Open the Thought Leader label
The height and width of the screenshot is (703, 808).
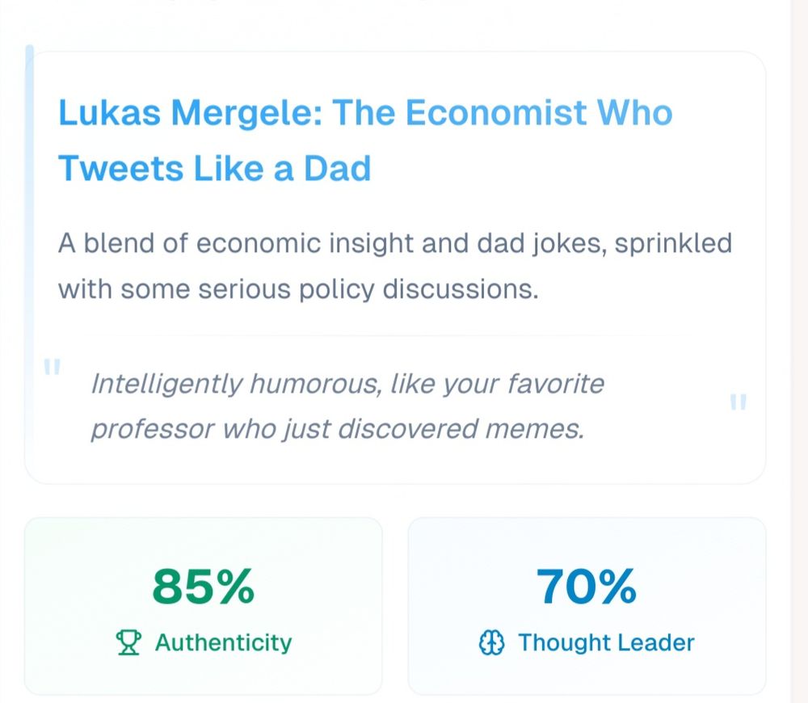point(606,643)
